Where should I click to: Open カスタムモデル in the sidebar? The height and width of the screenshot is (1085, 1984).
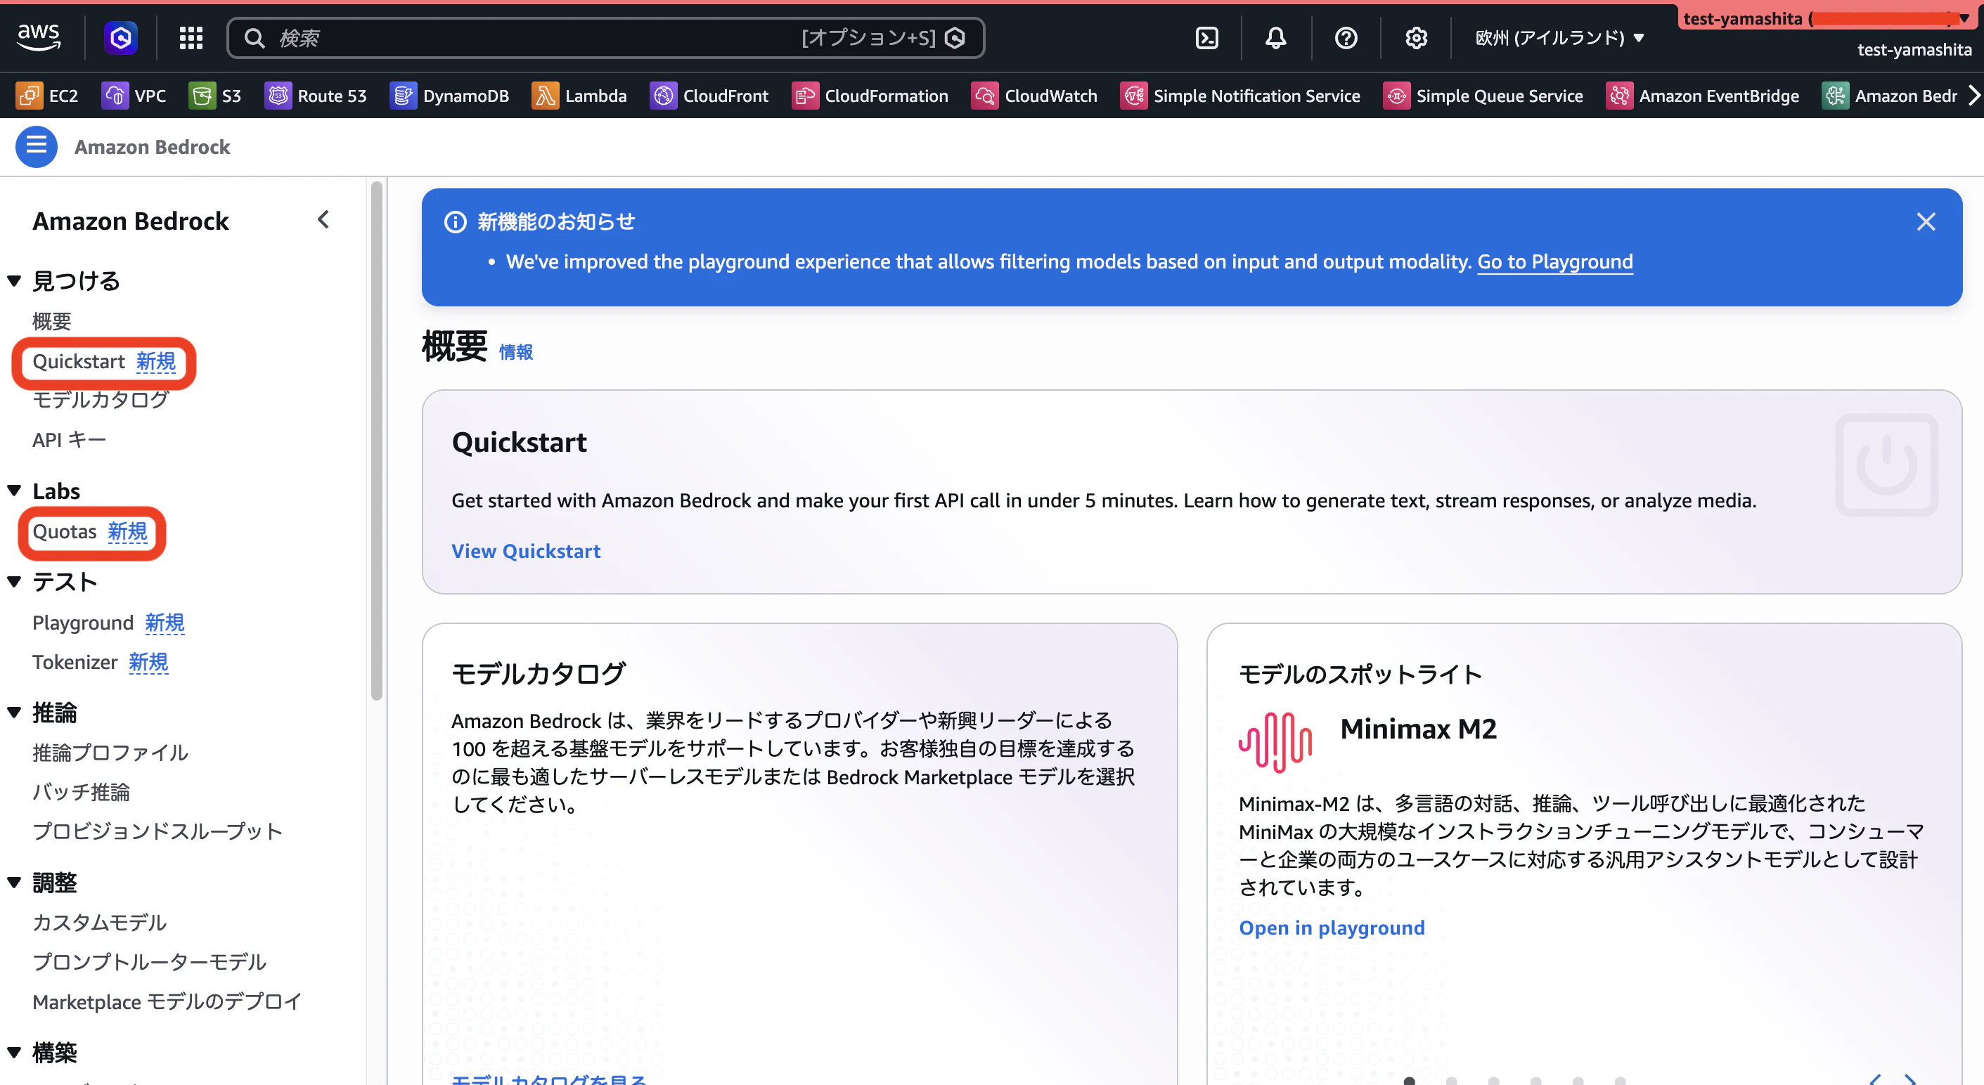[99, 923]
